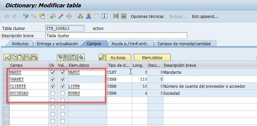Click the select-all corner cell of the fields table
The height and width of the screenshot is (126, 257).
point(6,65)
